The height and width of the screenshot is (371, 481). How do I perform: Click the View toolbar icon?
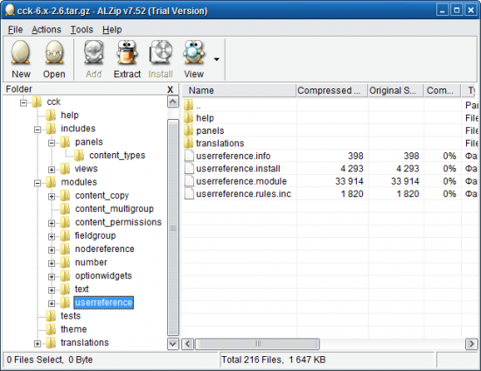193,52
